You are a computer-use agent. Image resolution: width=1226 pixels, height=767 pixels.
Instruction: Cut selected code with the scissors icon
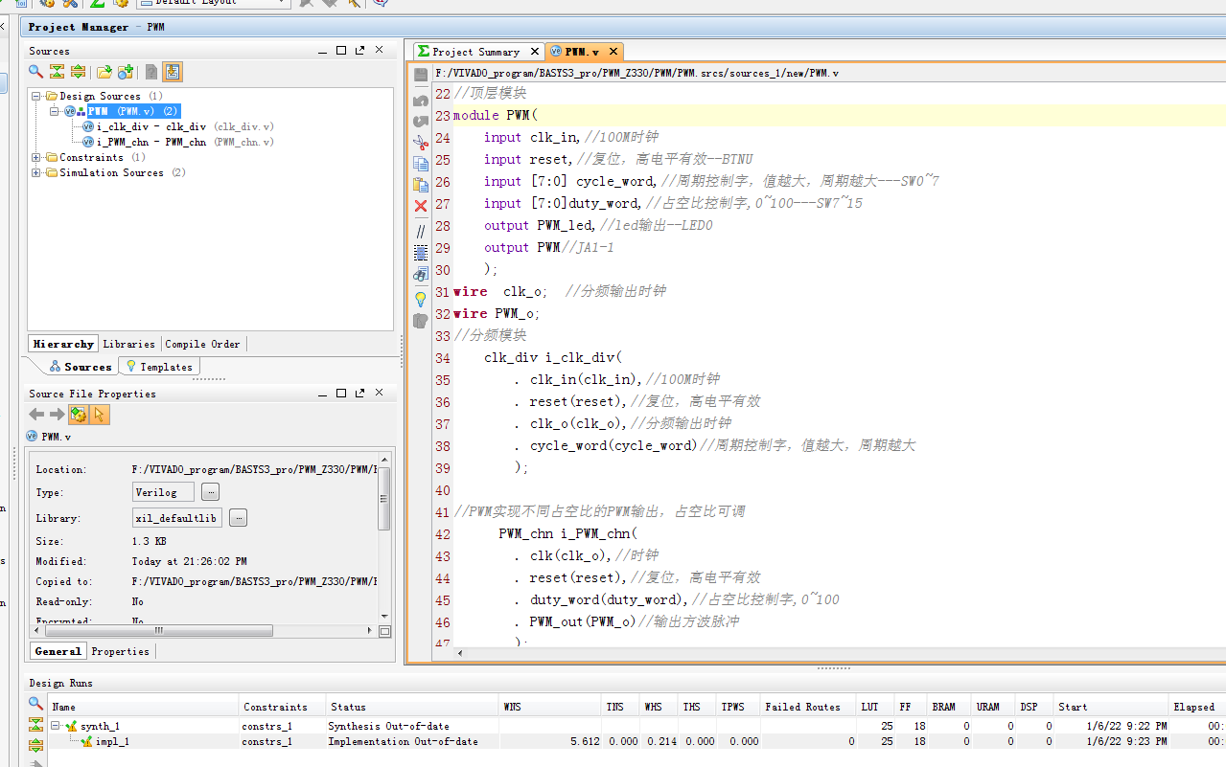tap(420, 143)
